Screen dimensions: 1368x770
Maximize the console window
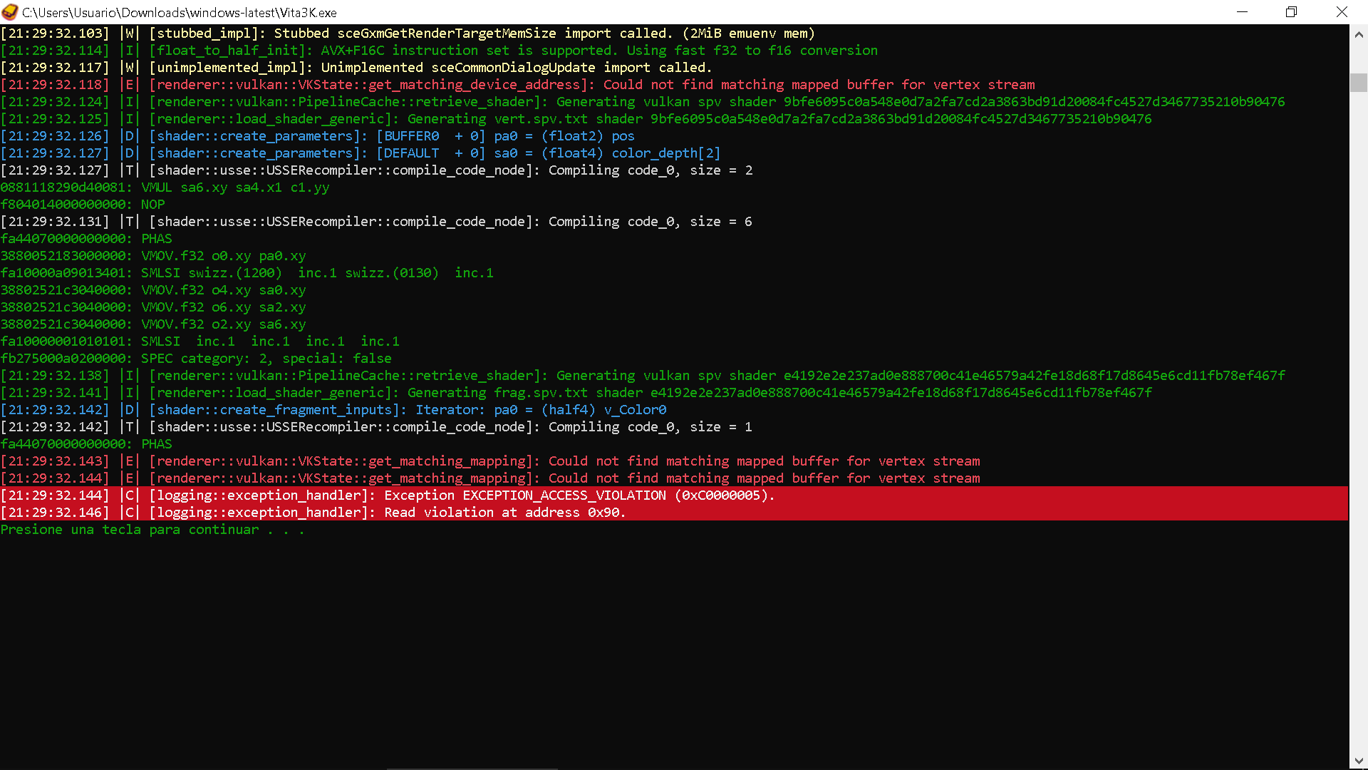pos(1291,11)
